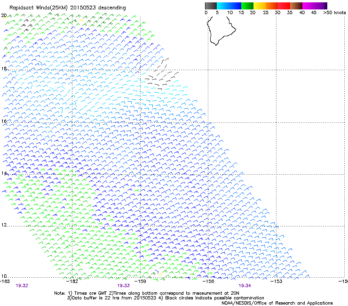Click the chart title "Rapidscat Winds(25KM) 20150523 descending"
This screenshot has height=306, width=348.
68,8
